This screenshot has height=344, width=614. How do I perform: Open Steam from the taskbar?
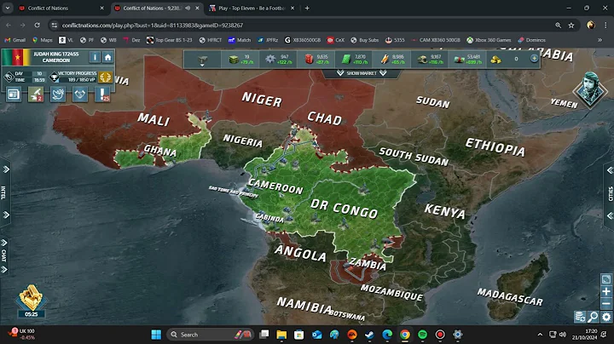tap(369, 335)
